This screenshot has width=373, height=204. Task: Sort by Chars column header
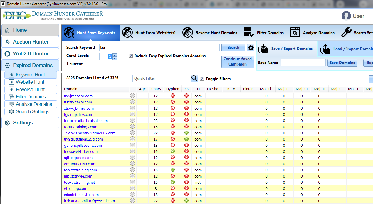tap(156, 89)
